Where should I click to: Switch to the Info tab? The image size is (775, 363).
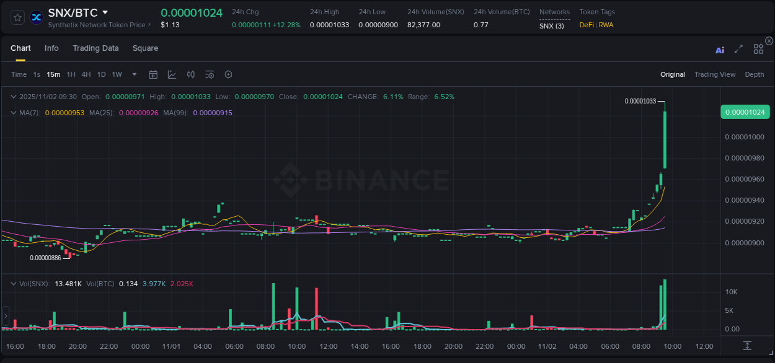click(x=51, y=48)
